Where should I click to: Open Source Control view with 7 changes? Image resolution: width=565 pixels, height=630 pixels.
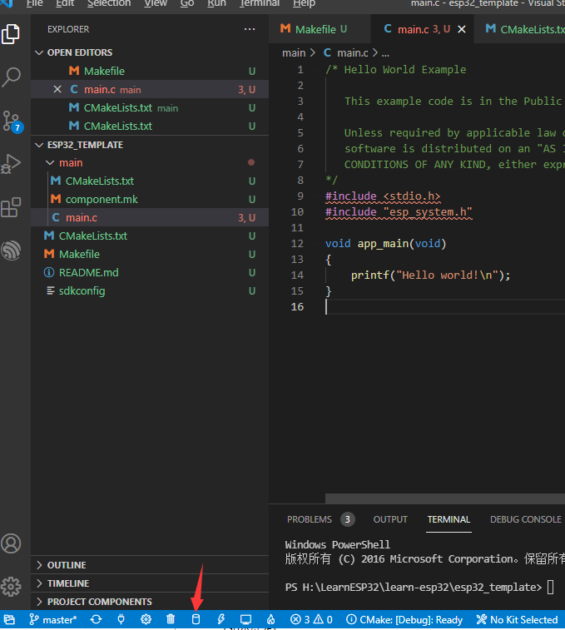12,122
